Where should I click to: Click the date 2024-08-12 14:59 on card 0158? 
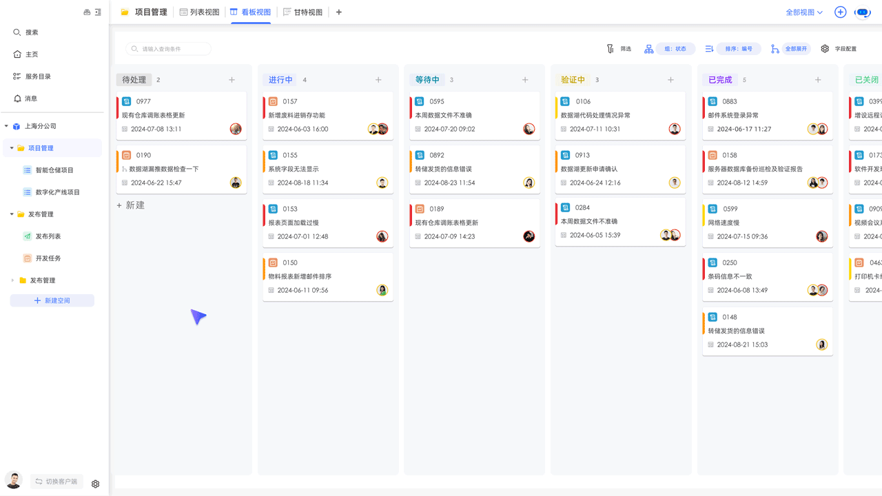pyautogui.click(x=743, y=183)
